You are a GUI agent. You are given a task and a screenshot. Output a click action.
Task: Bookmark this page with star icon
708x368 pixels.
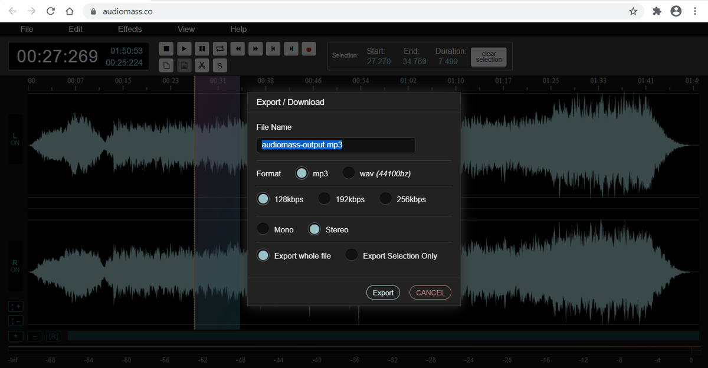[633, 11]
